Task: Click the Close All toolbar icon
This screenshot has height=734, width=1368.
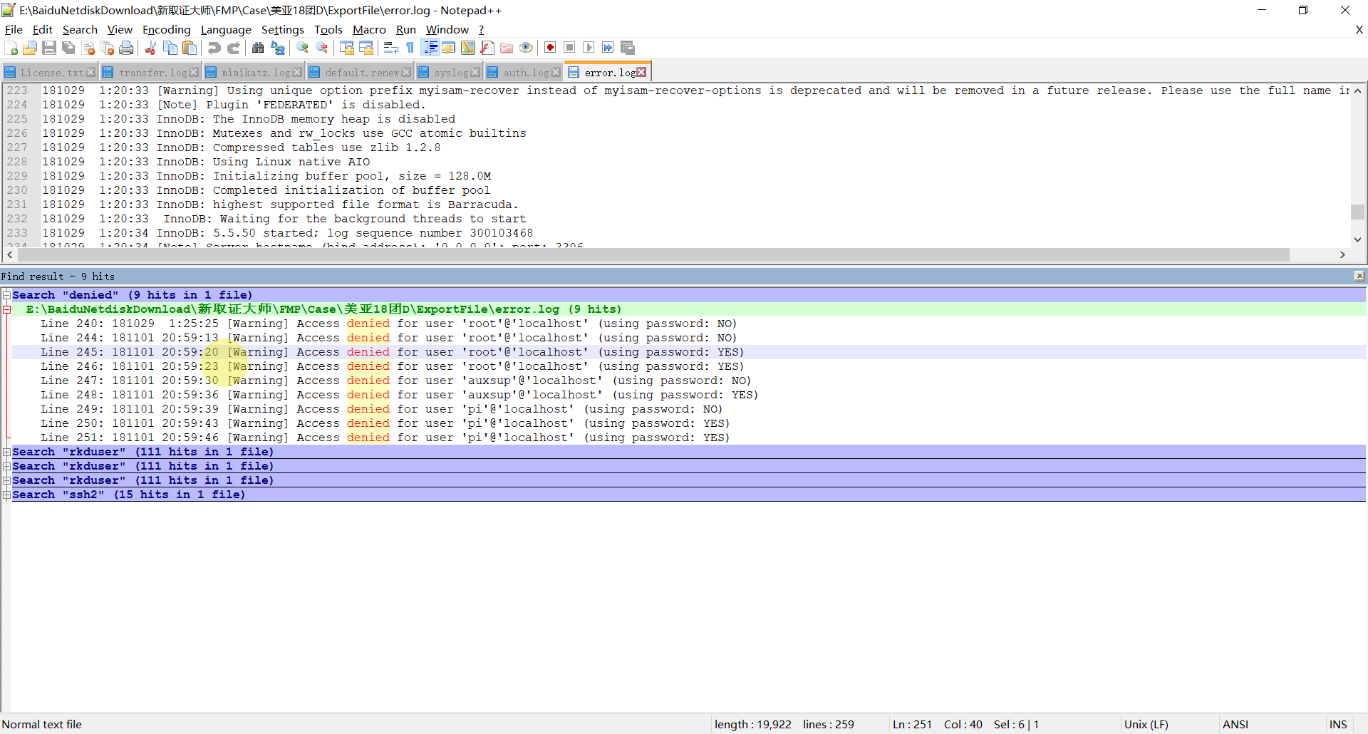Action: 108,48
